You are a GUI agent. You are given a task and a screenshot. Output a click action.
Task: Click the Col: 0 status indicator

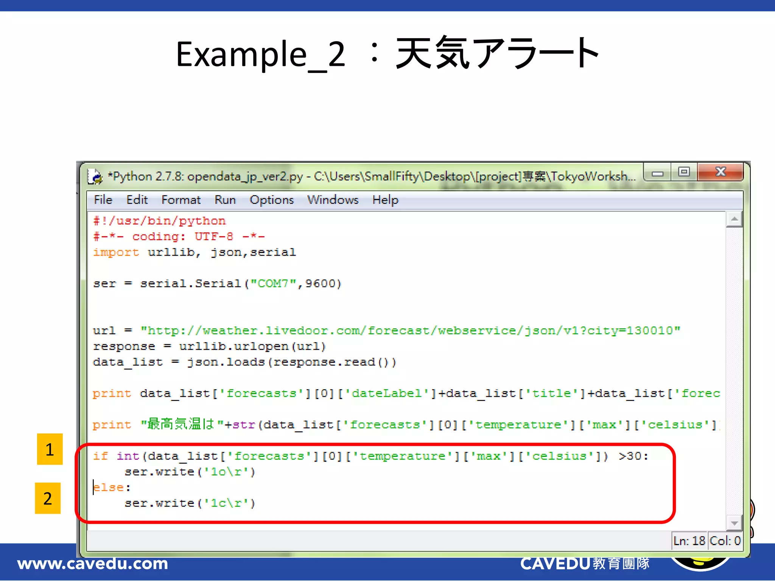point(725,541)
